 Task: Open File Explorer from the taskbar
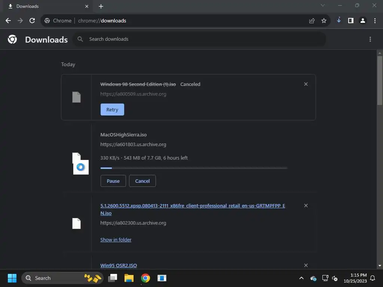click(129, 278)
